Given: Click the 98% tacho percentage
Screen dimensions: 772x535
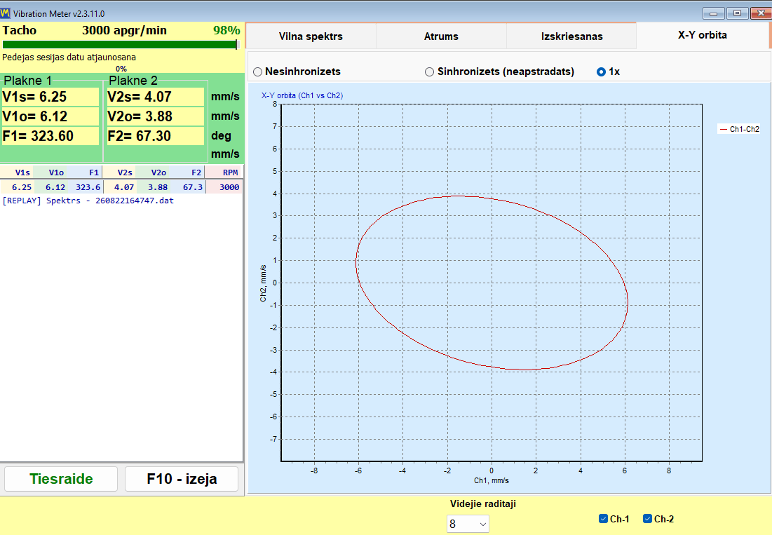Looking at the screenshot, I should pos(226,30).
